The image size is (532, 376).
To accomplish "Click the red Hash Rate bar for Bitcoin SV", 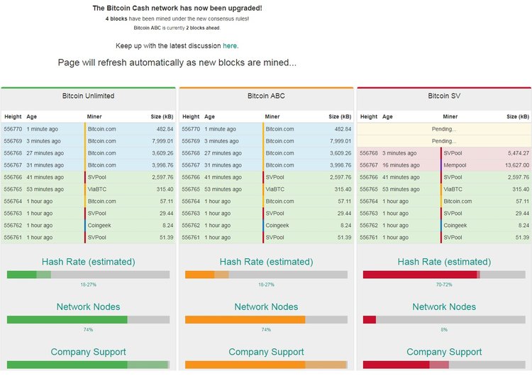I will [419, 275].
